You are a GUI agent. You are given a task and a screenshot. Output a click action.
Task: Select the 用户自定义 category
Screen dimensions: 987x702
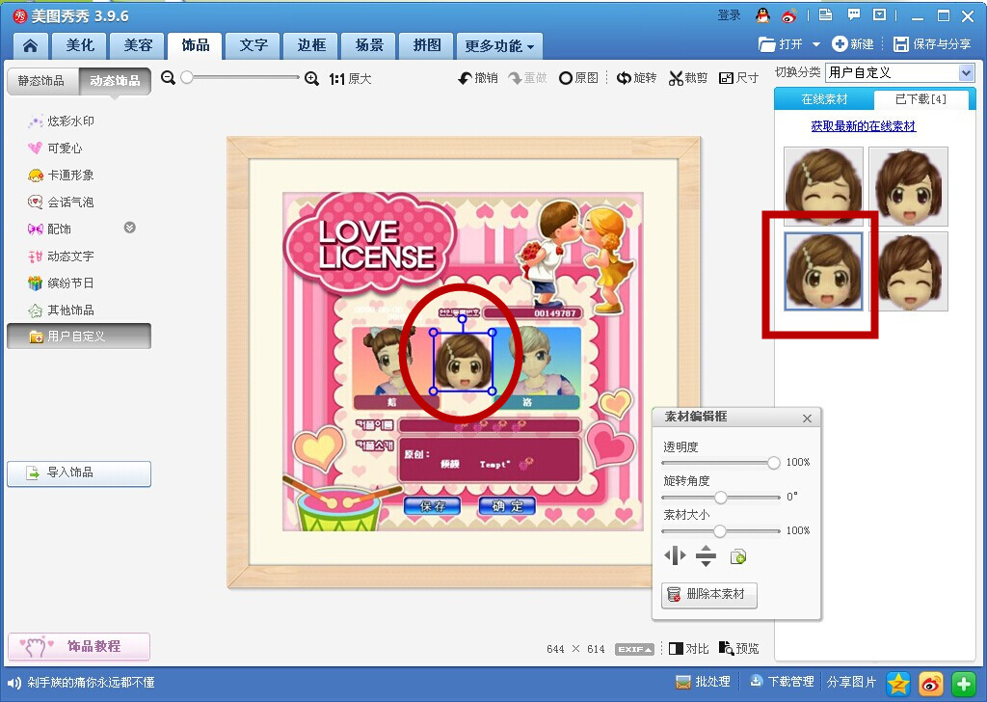[79, 337]
